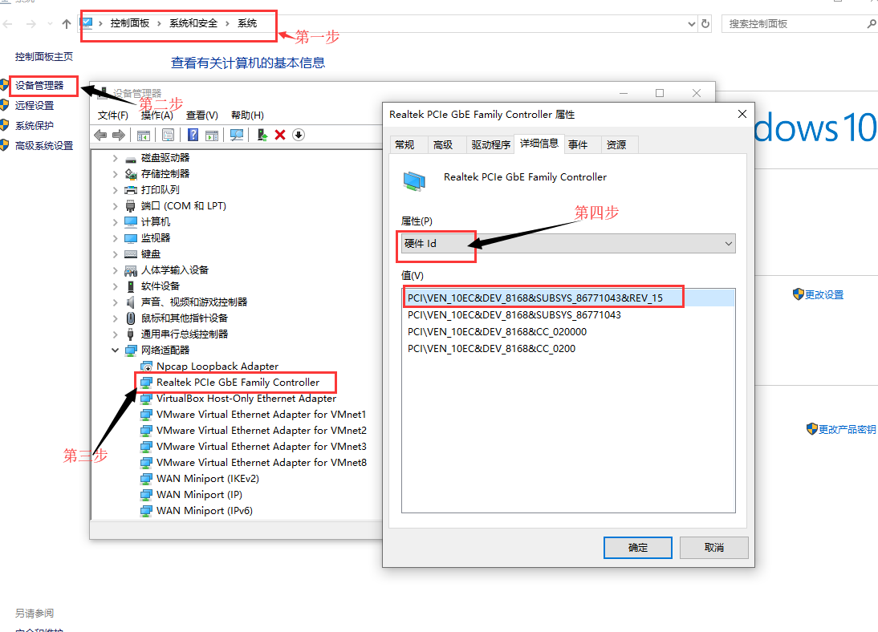Collapse the 网络适配器 node
878x632 pixels.
[116, 350]
